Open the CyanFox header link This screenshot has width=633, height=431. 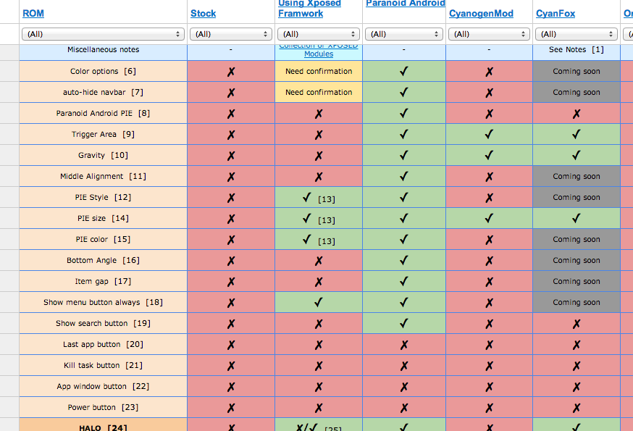point(556,13)
